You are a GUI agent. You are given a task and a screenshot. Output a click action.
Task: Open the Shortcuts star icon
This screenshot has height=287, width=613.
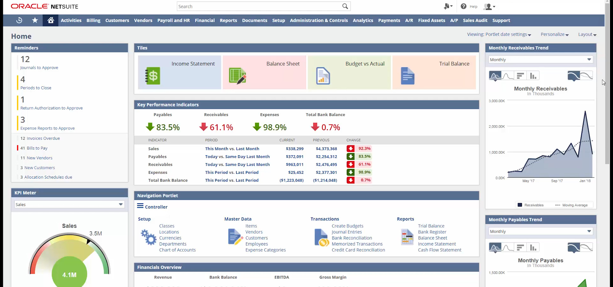[35, 20]
